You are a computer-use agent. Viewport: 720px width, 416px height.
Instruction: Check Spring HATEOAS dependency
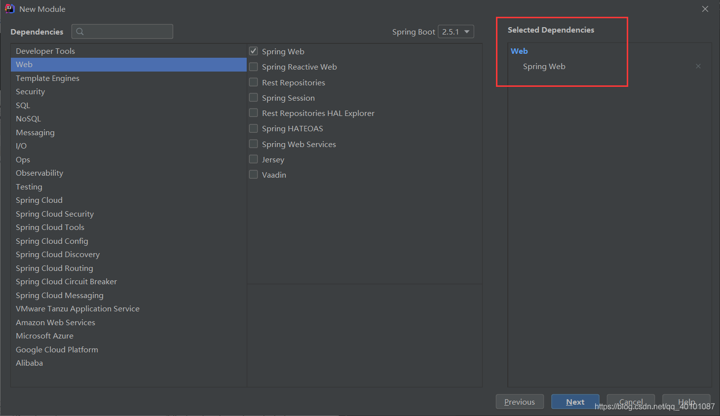254,128
